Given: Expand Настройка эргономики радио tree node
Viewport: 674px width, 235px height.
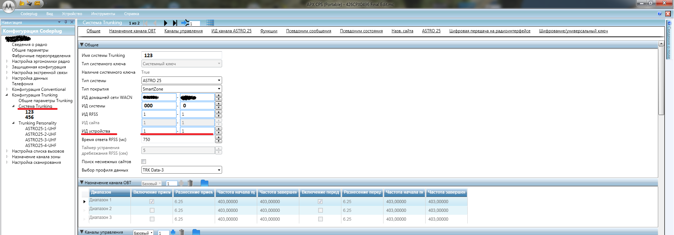Looking at the screenshot, I should [7, 61].
